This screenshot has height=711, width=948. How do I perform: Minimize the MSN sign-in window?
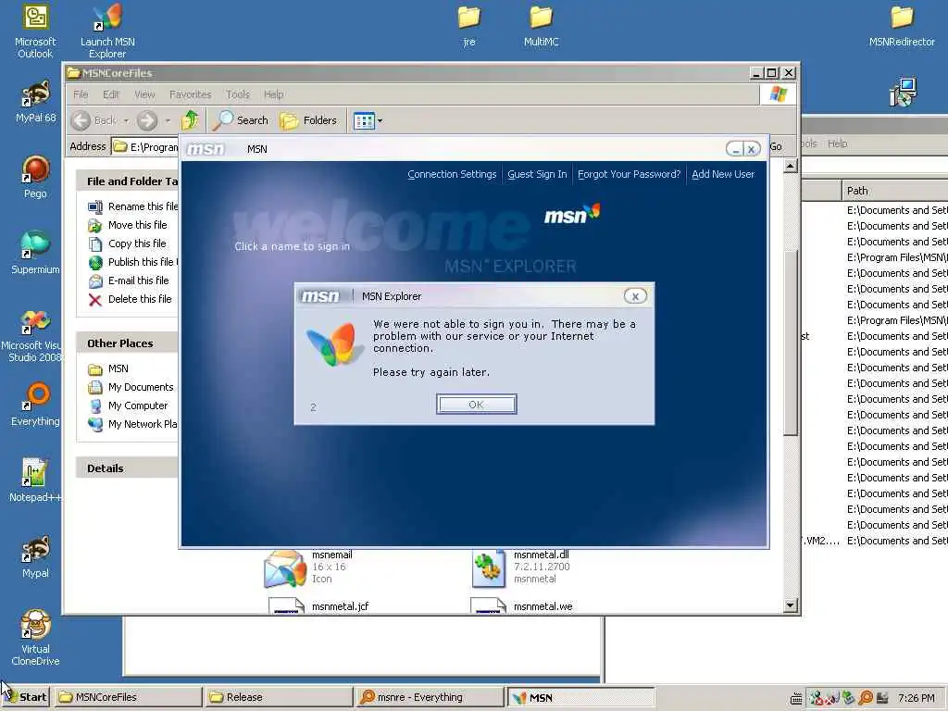735,149
